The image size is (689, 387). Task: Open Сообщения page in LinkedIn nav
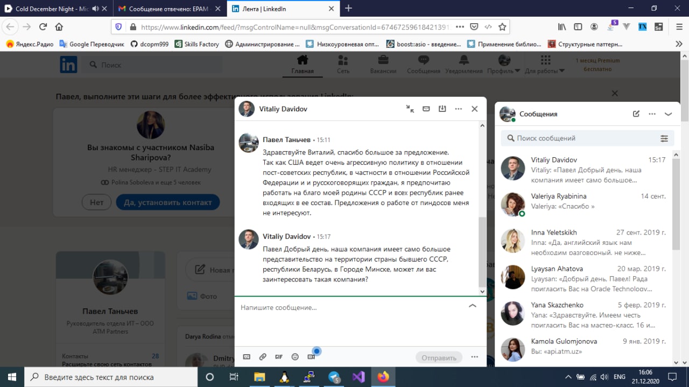tap(424, 65)
